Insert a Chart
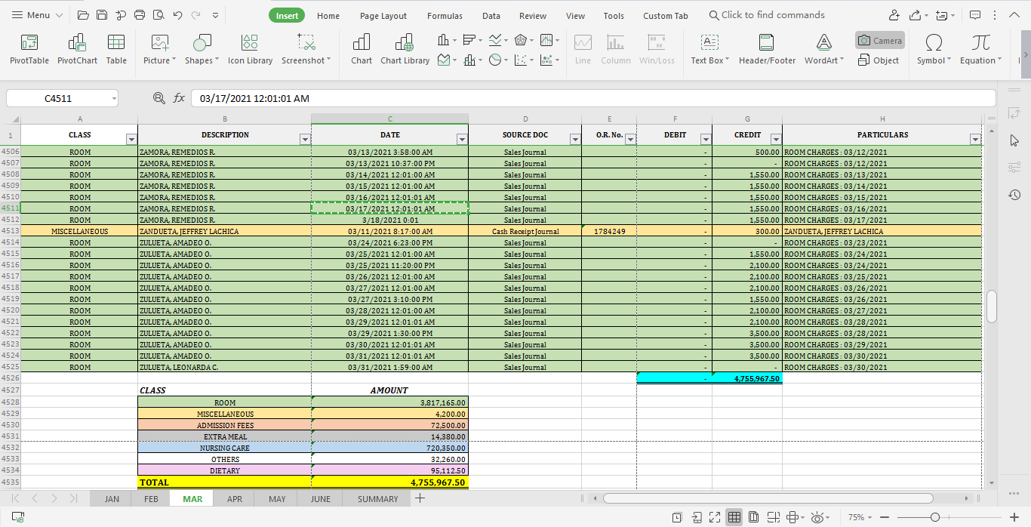 click(362, 49)
